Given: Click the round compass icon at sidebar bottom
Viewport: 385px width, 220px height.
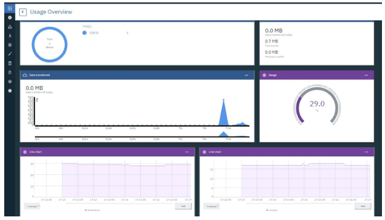Looking at the screenshot, I should (x=10, y=90).
